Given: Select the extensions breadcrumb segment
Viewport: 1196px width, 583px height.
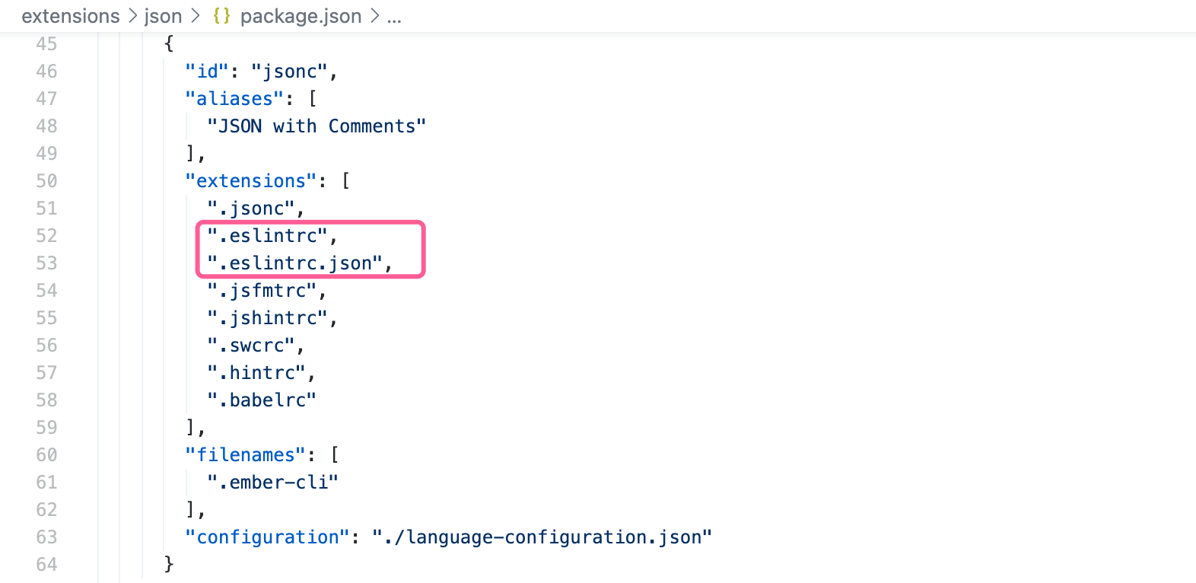Looking at the screenshot, I should [71, 16].
